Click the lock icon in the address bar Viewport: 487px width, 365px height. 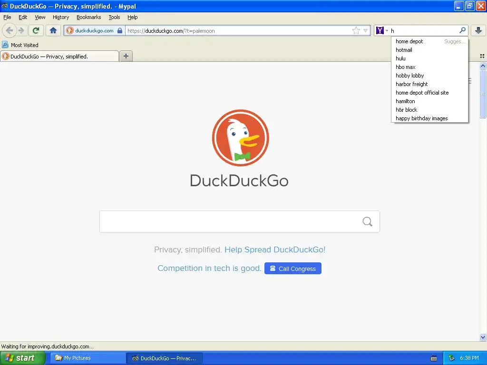click(x=119, y=30)
